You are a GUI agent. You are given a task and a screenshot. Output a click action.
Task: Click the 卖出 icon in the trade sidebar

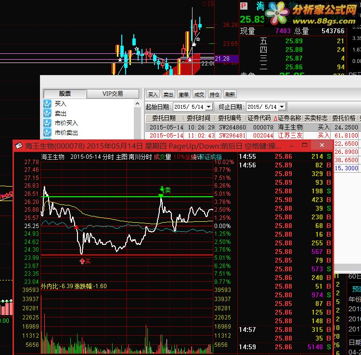(x=47, y=114)
